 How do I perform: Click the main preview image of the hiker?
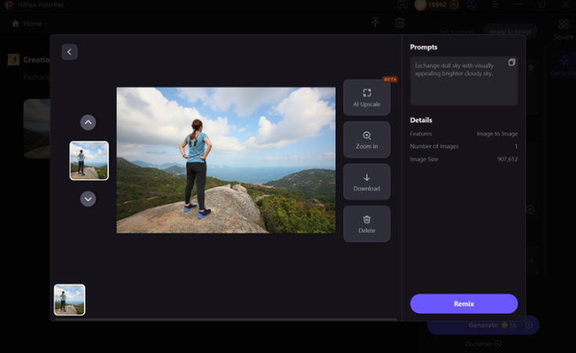[226, 160]
